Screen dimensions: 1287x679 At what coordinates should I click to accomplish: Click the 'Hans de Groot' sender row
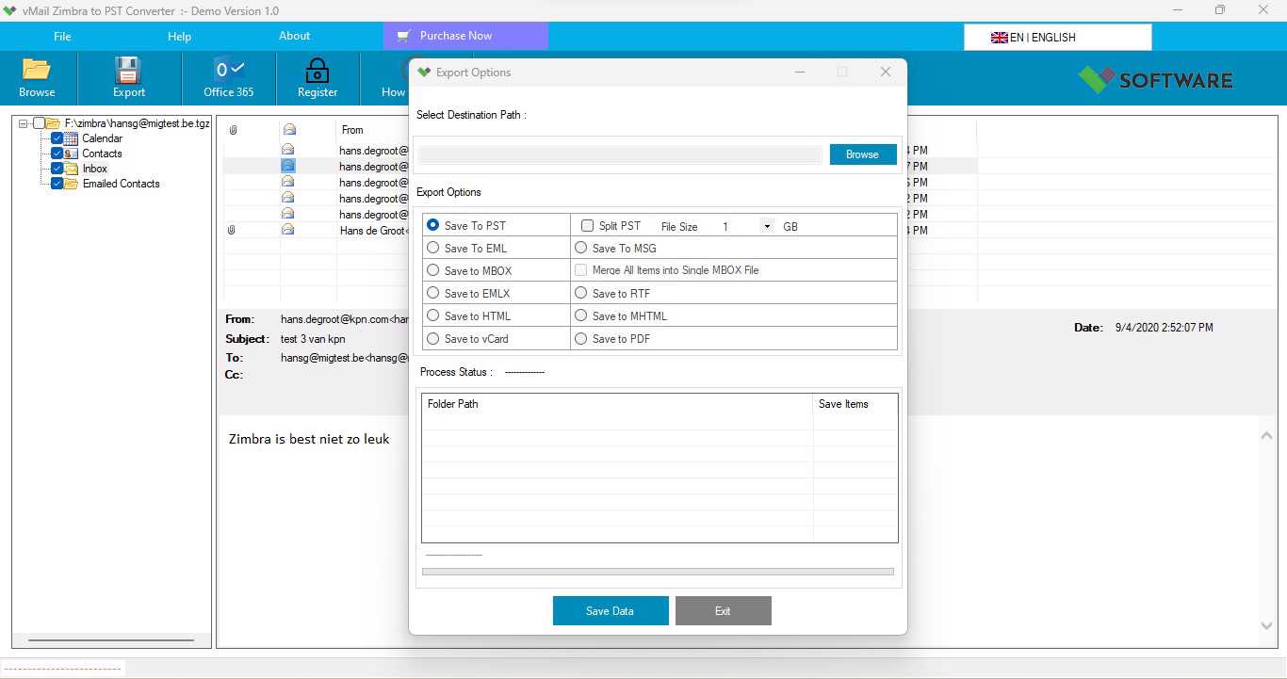(374, 230)
